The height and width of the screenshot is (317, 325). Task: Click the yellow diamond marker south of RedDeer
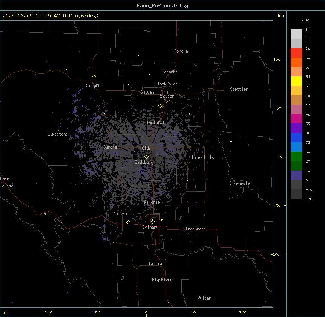(161, 106)
